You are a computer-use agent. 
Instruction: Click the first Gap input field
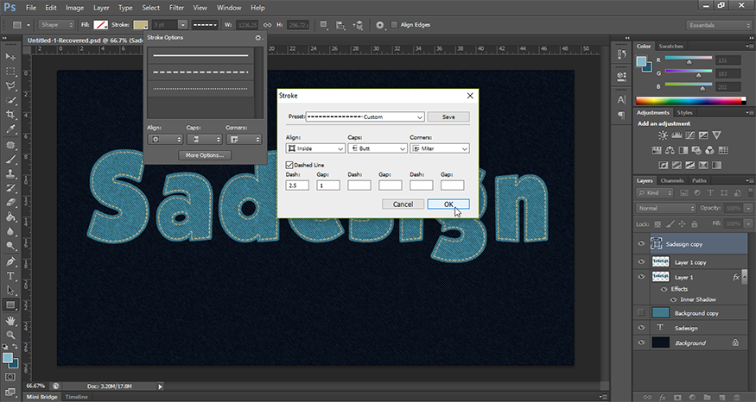(x=328, y=185)
